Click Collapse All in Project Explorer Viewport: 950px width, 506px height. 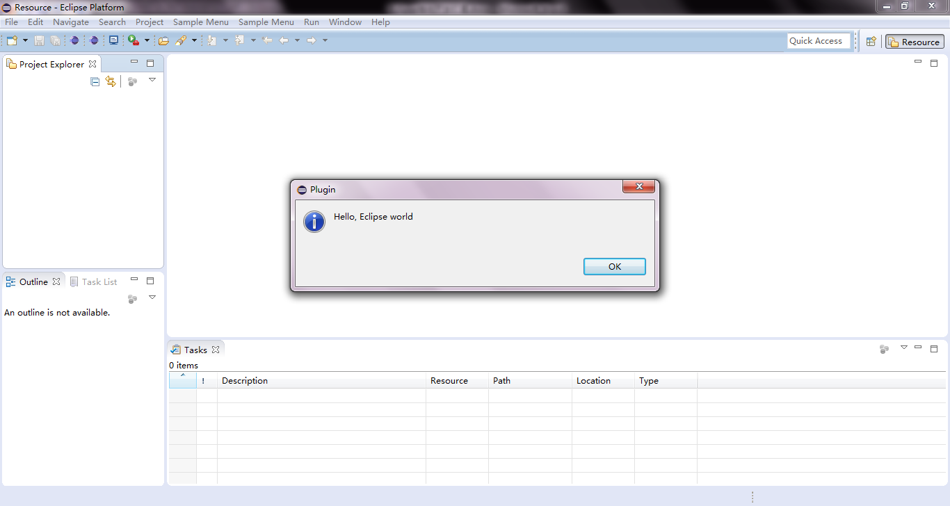(x=95, y=81)
